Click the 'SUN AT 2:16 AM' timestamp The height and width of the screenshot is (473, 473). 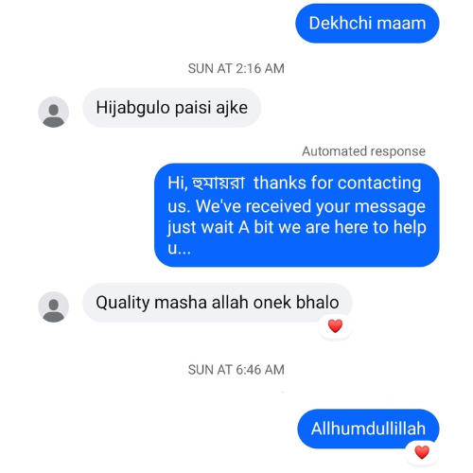(x=236, y=68)
